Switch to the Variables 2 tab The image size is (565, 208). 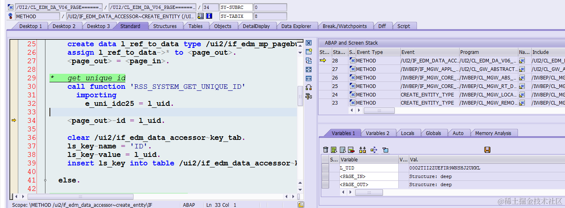click(377, 133)
